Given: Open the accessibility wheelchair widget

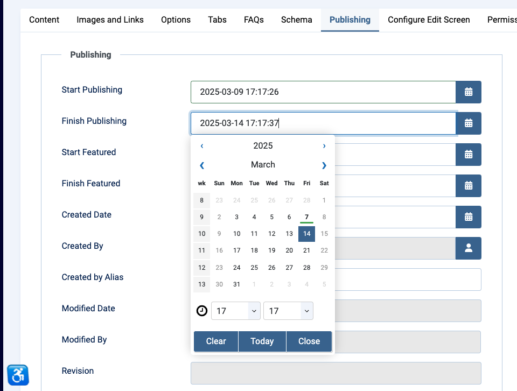Looking at the screenshot, I should [x=18, y=375].
